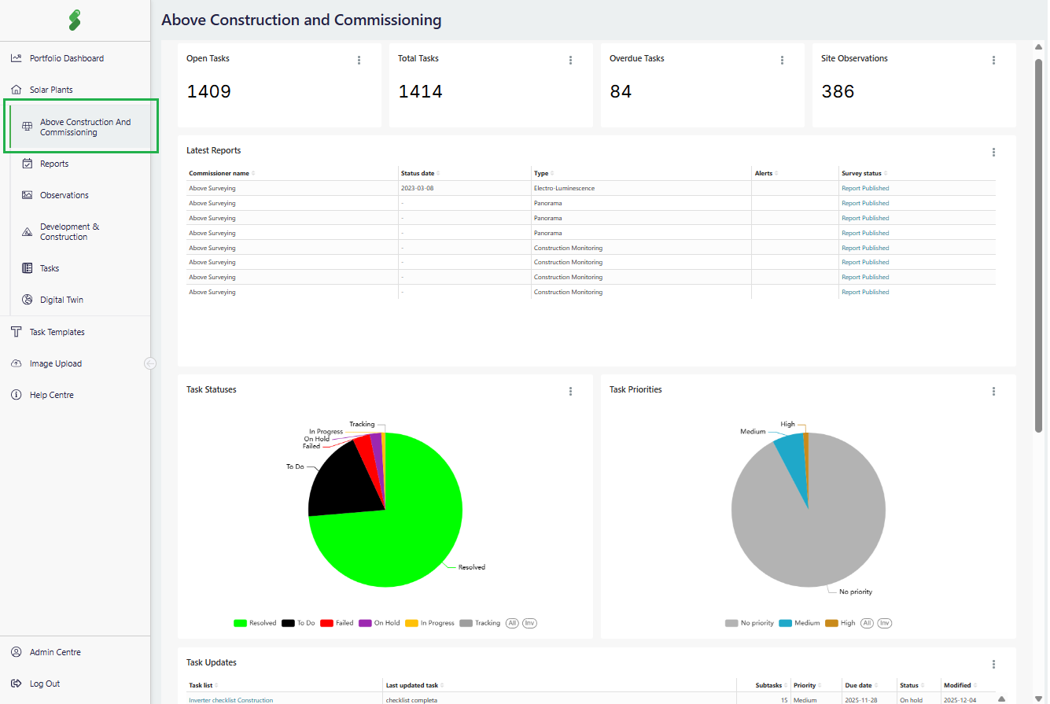Image resolution: width=1050 pixels, height=704 pixels.
Task: Click the Task Templates T icon
Action: 16,332
